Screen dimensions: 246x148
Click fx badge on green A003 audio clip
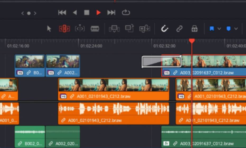[166, 144]
